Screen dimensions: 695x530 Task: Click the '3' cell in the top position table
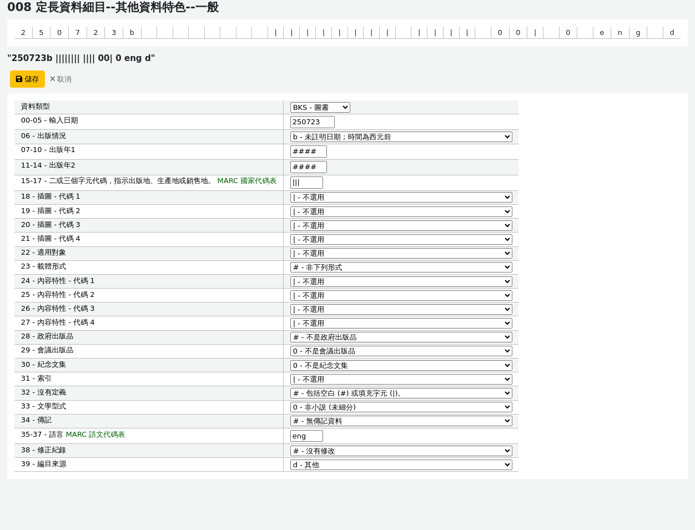coord(114,33)
